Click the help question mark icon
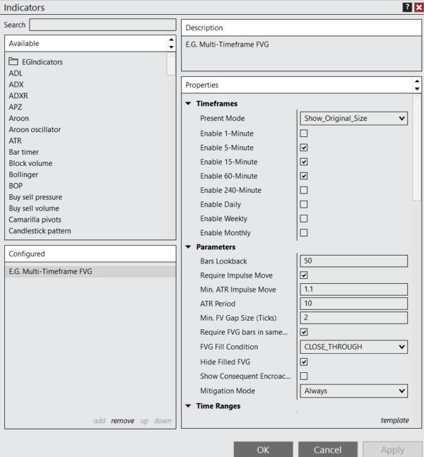Viewport: 424px width, 457px height. [407, 7]
